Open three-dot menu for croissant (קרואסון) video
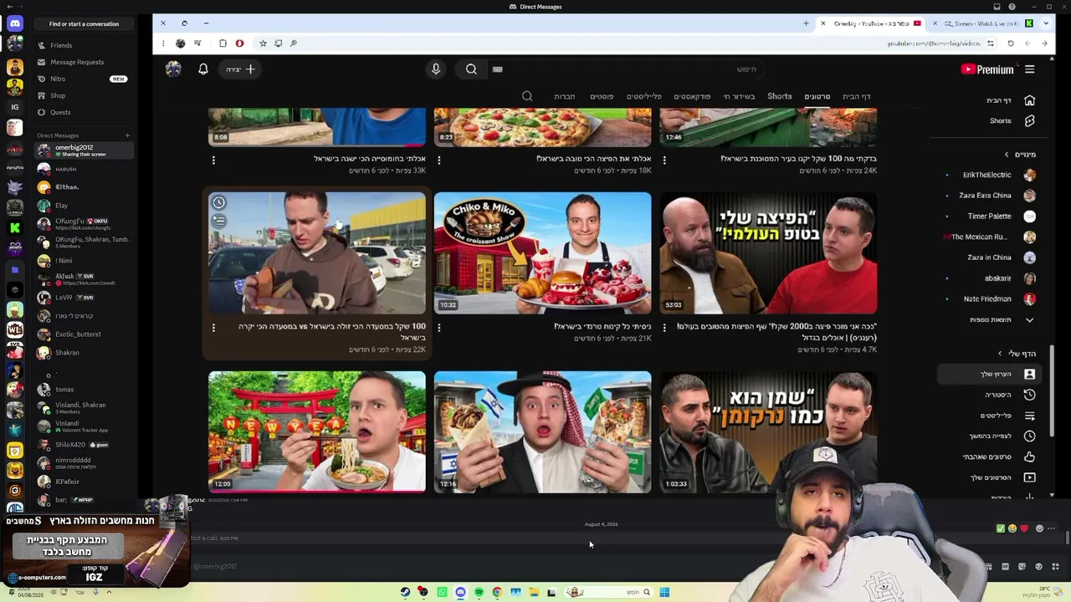Screen dimensions: 1071x602 click(x=439, y=328)
